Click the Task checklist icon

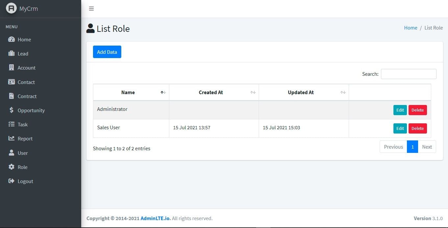(12, 124)
